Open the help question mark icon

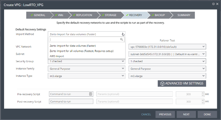[x=213, y=4]
